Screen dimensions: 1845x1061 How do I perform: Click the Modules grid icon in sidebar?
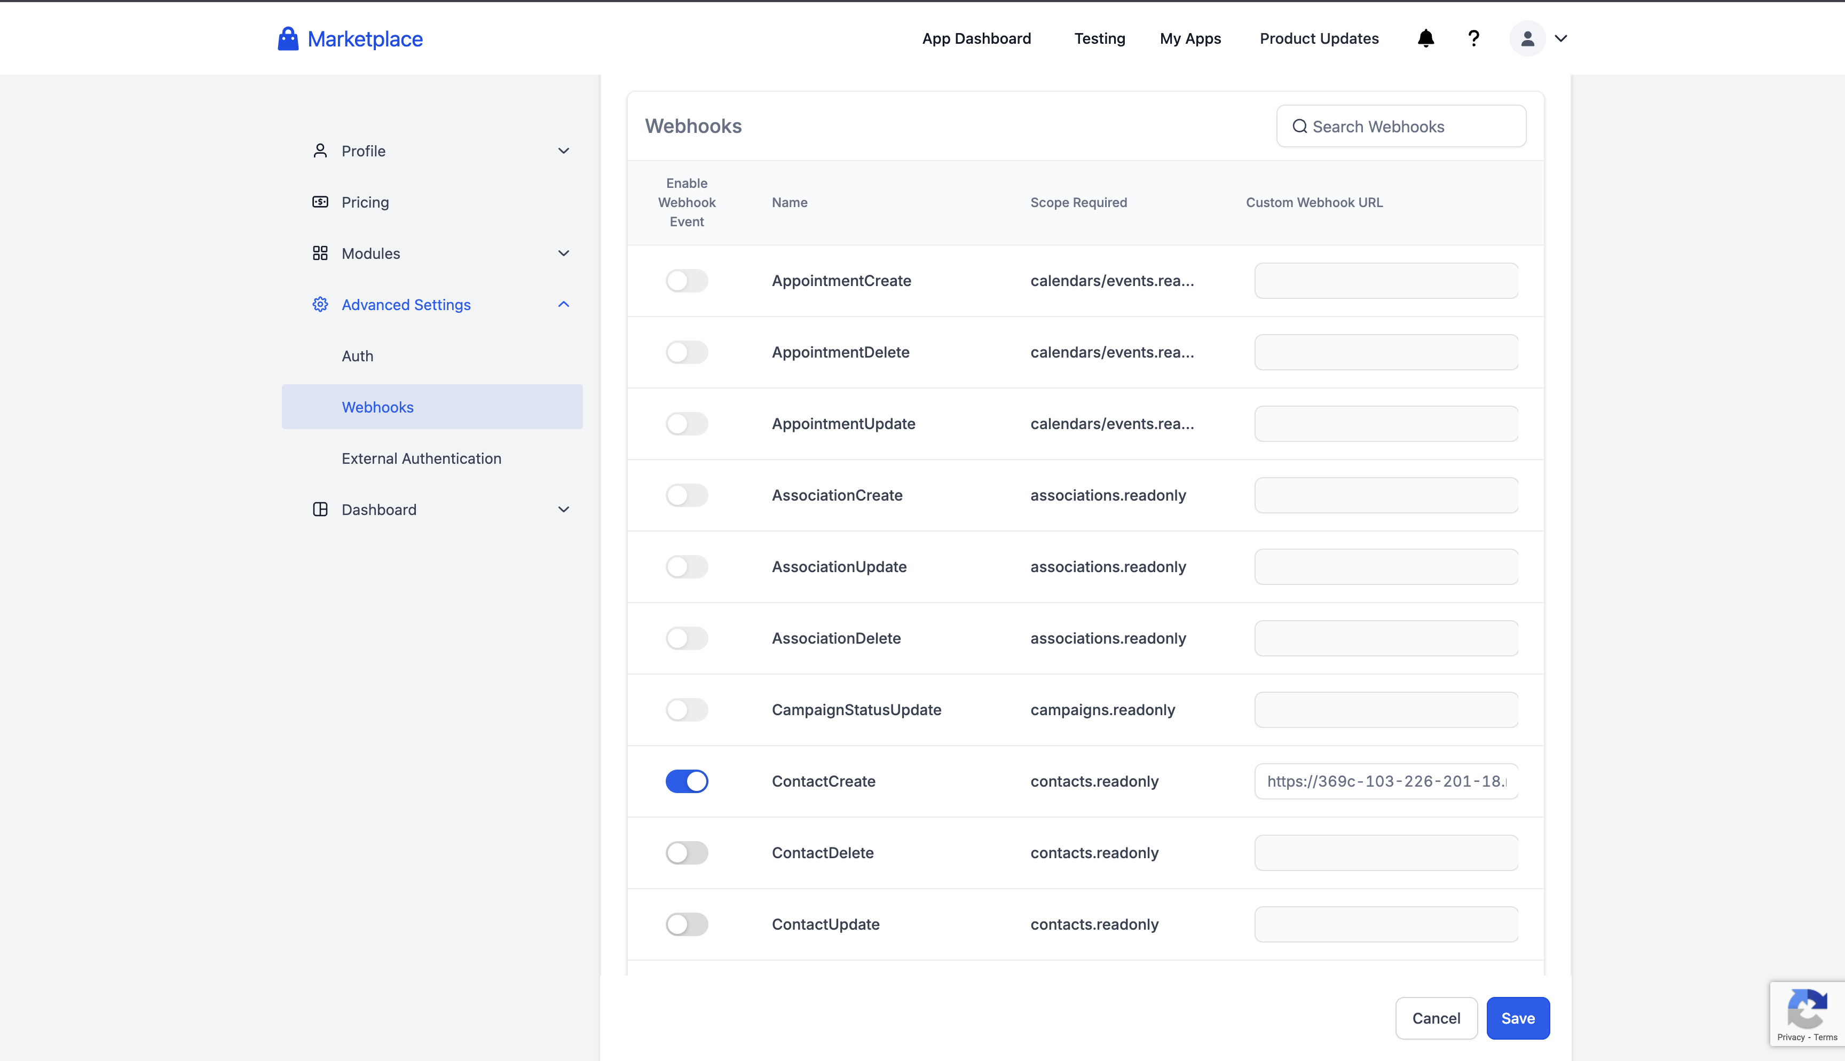tap(320, 253)
